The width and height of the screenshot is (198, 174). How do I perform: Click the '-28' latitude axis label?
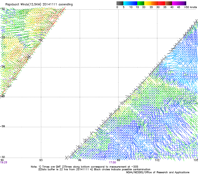tap(2, 126)
